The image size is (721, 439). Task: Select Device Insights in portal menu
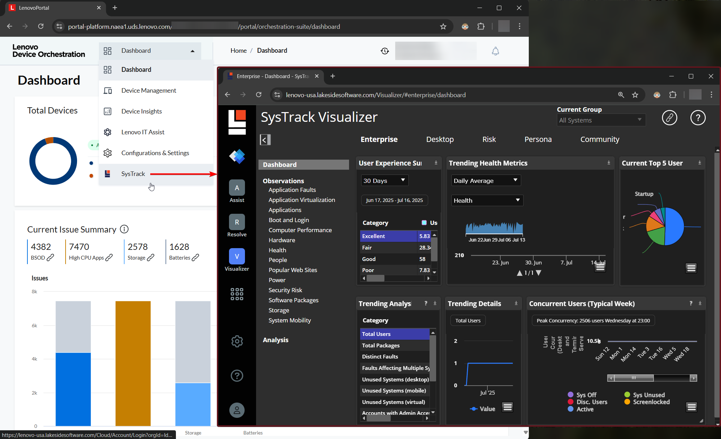click(x=156, y=111)
